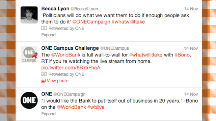Click the photo icon beside View photo
The width and height of the screenshot is (216, 121).
coord(43,81)
